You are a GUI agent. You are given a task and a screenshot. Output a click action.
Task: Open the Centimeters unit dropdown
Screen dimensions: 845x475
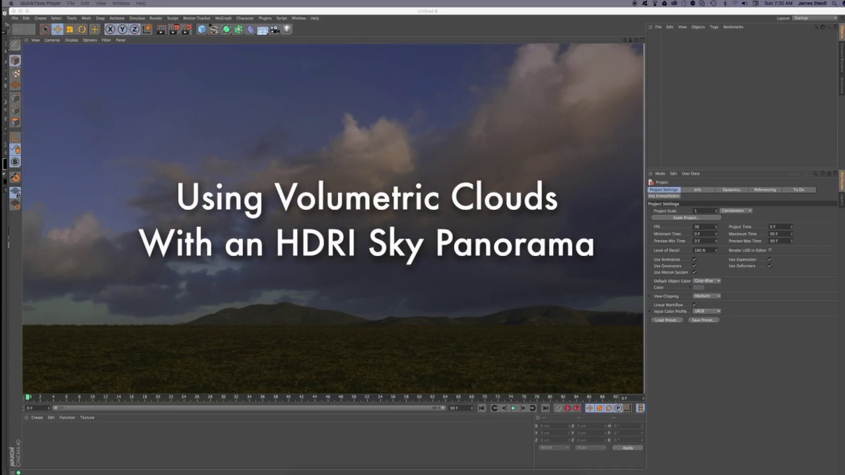click(736, 210)
